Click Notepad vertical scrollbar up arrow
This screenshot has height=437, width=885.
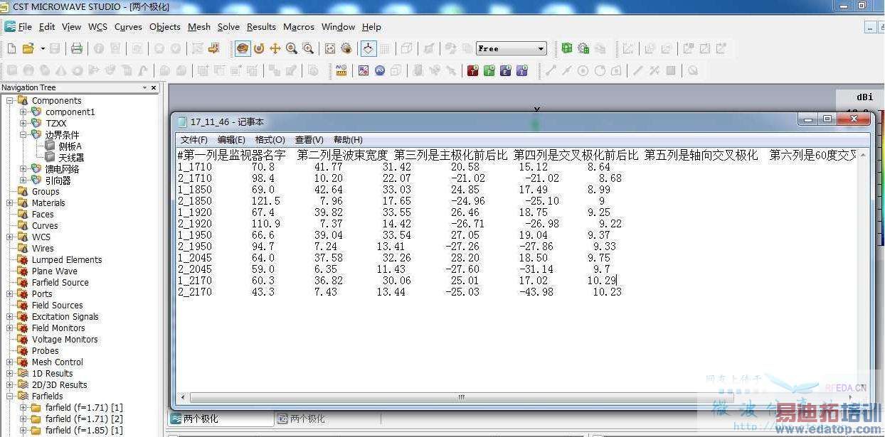[x=864, y=155]
